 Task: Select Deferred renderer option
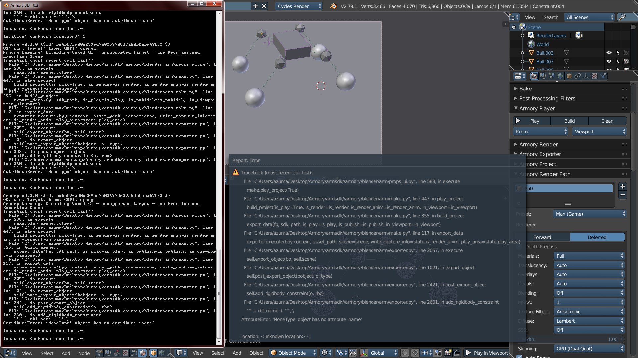click(597, 237)
